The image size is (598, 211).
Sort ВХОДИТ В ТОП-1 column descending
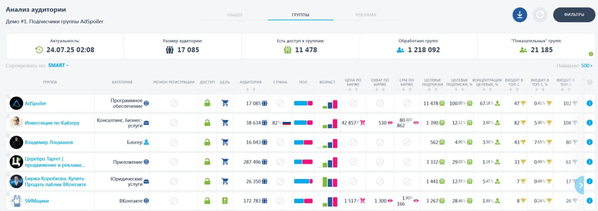coord(511,90)
